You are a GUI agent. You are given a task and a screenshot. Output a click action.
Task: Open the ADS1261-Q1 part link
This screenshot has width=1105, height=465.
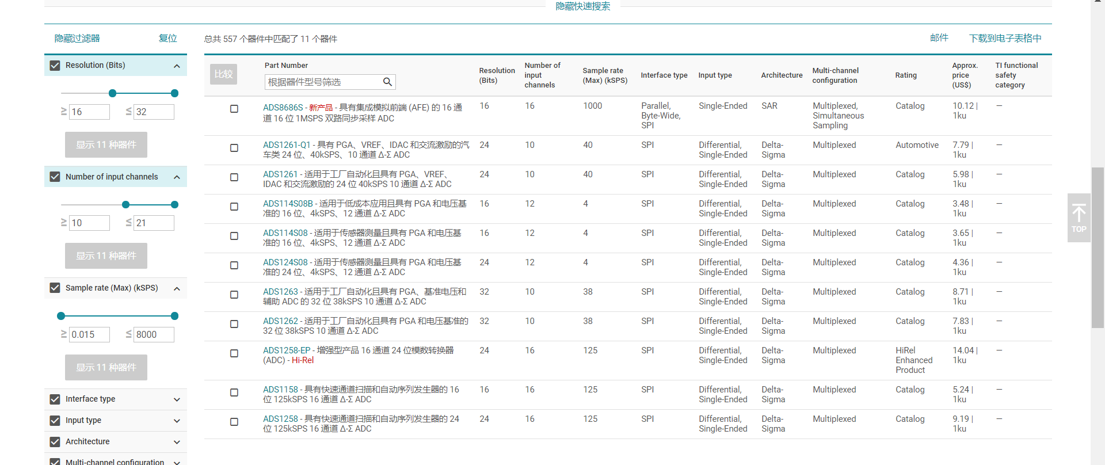click(x=287, y=145)
